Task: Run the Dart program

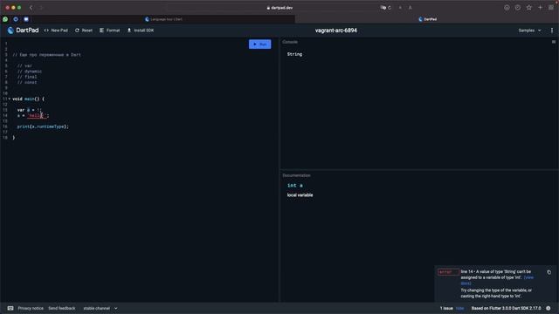Action: (259, 44)
